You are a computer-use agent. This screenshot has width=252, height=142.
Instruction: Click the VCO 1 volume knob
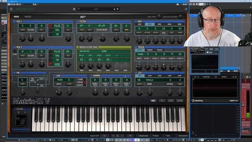point(68,39)
